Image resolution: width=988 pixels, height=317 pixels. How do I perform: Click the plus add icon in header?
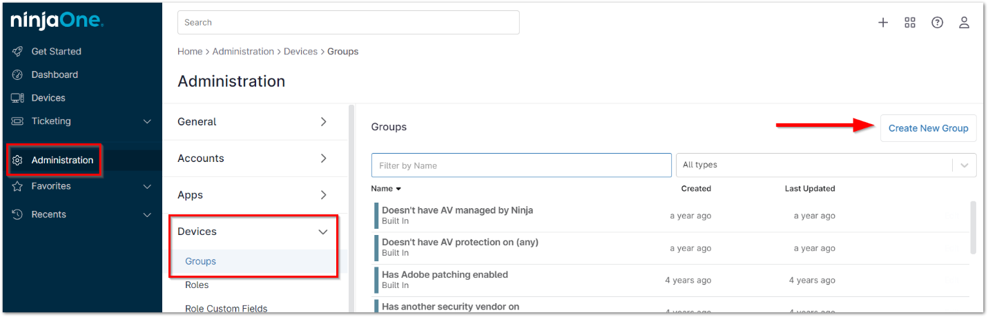[x=882, y=23]
